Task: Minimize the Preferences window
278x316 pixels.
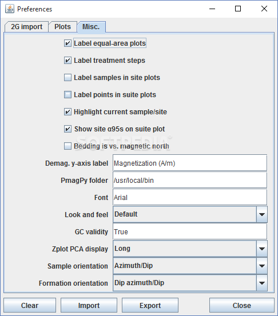Action: [x=212, y=9]
